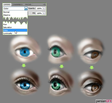Screen dimensions: 112x103
Task: Expand the Opacity slider arrow
Action: (44, 8)
